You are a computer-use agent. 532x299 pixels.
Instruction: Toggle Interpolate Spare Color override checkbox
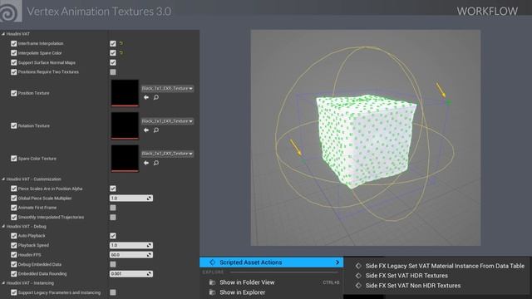coord(14,53)
